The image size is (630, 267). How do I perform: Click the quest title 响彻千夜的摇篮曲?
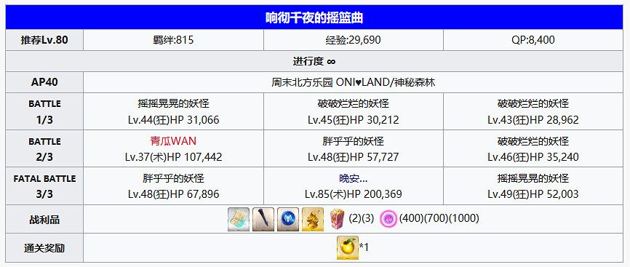314,17
